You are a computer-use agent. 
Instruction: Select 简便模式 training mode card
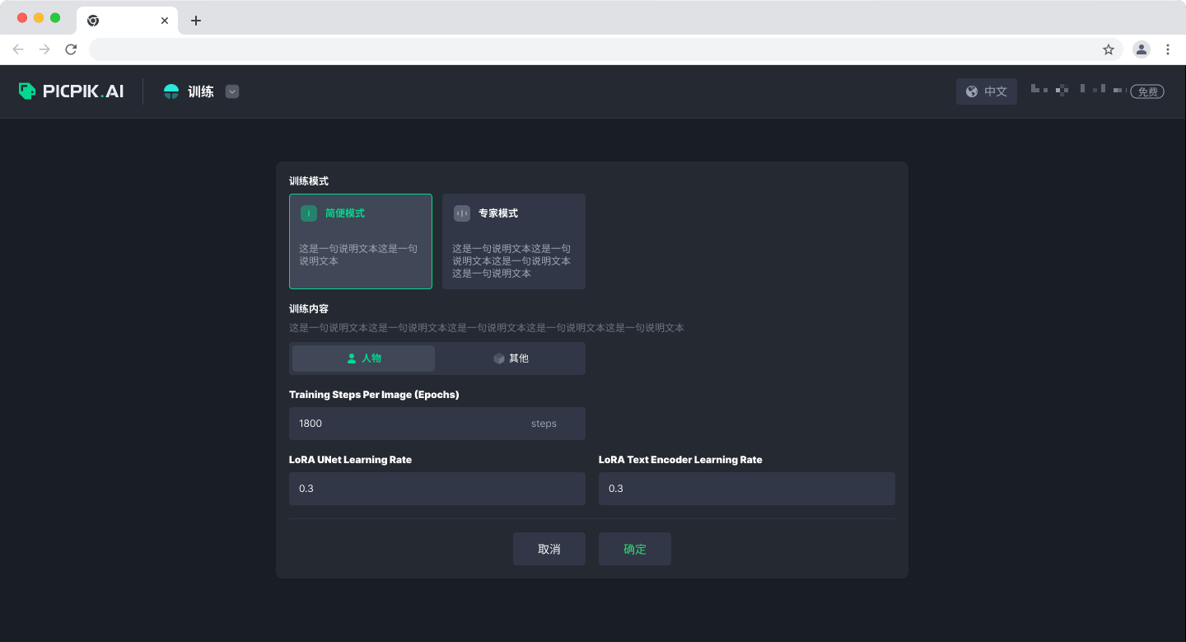click(361, 241)
